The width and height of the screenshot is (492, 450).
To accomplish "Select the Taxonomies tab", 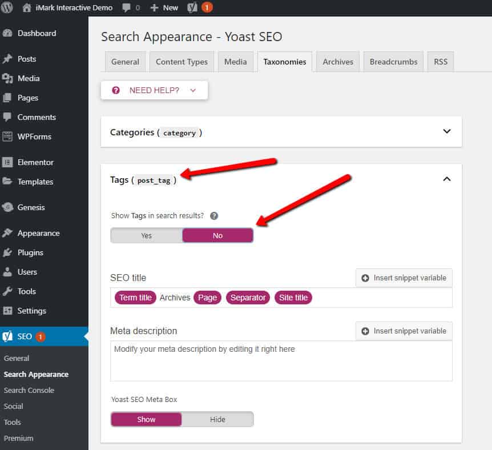I will [285, 62].
